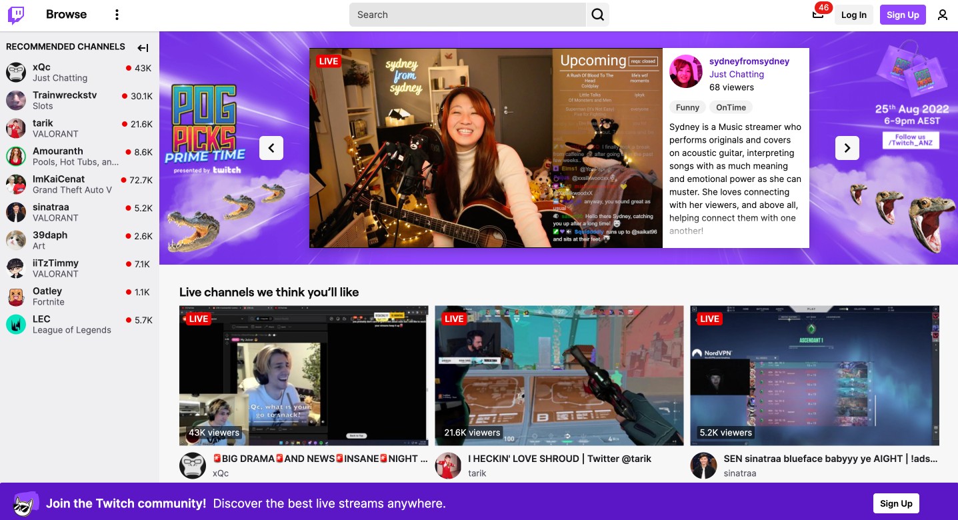
Task: Click Twitch mascot icon in bottom banner
Action: (x=26, y=503)
